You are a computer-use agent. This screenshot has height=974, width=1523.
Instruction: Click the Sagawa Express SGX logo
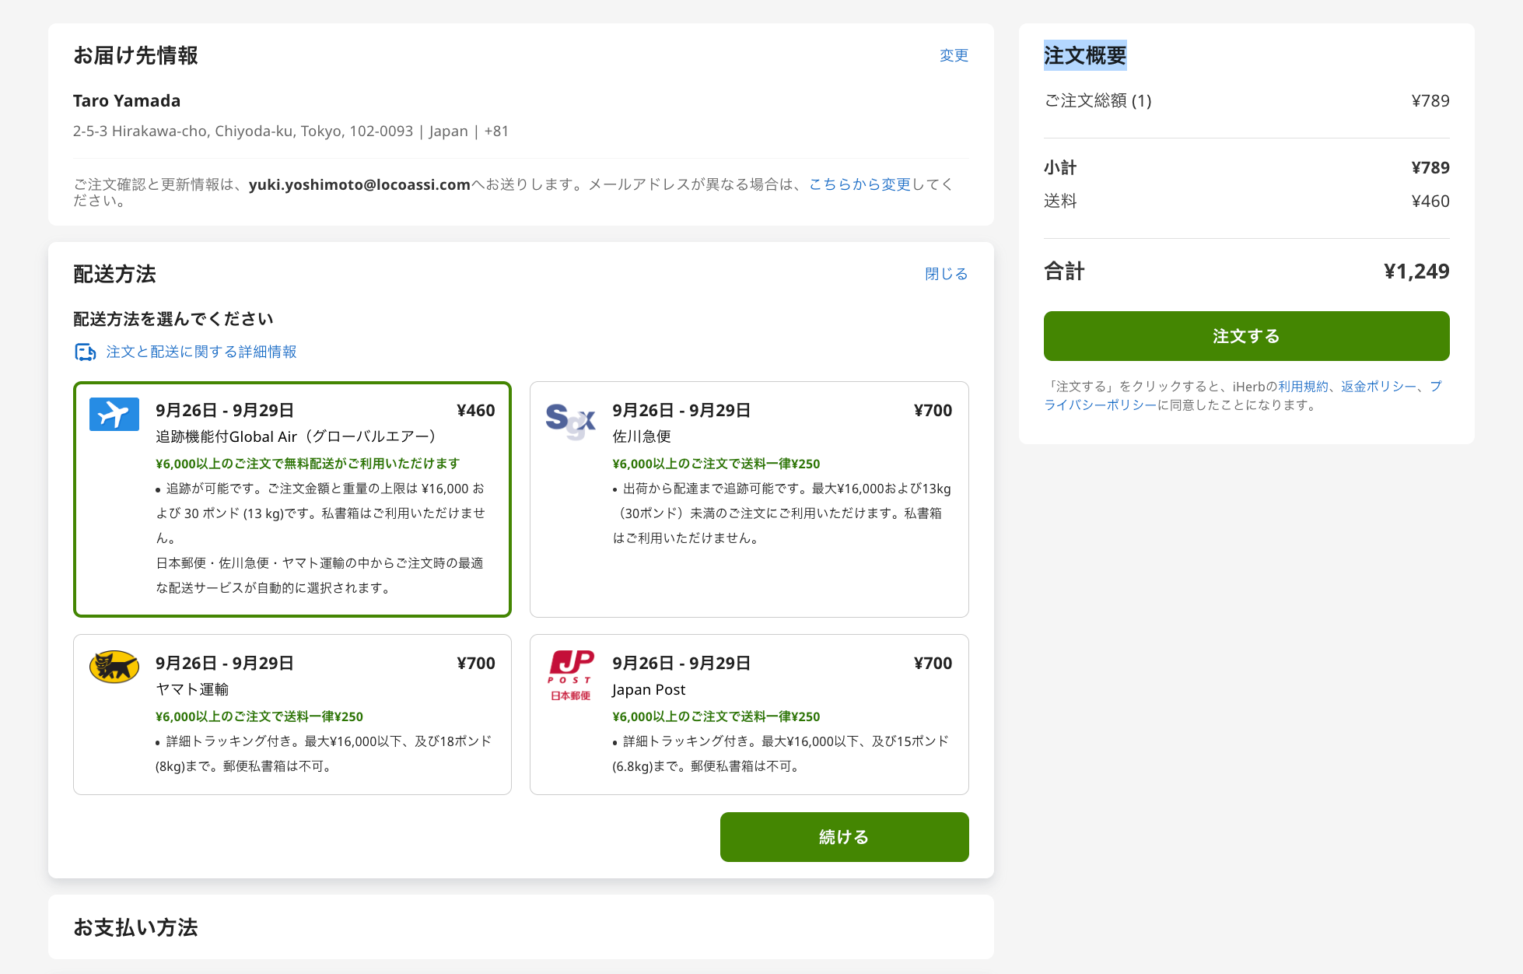[570, 421]
